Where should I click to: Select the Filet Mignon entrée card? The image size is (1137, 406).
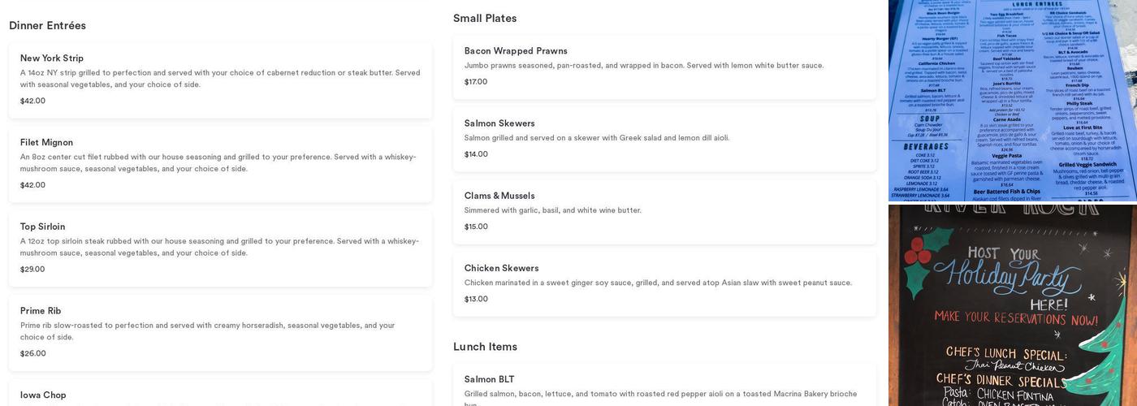(220, 164)
